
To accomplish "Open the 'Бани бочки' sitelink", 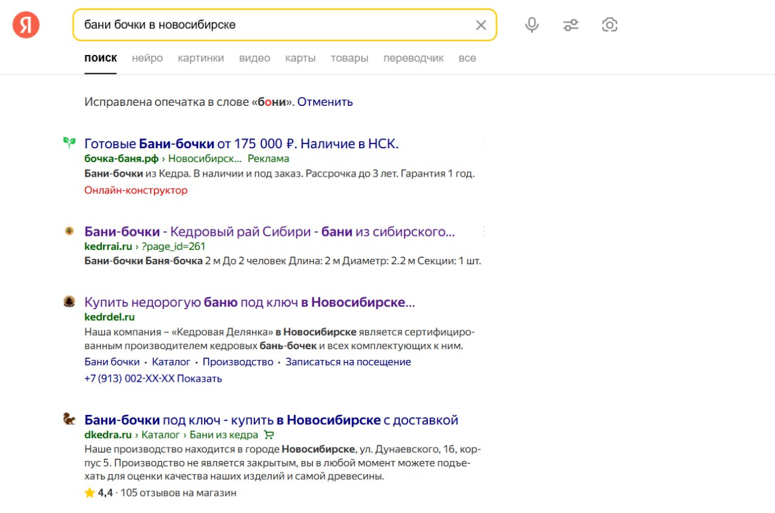I will [112, 362].
